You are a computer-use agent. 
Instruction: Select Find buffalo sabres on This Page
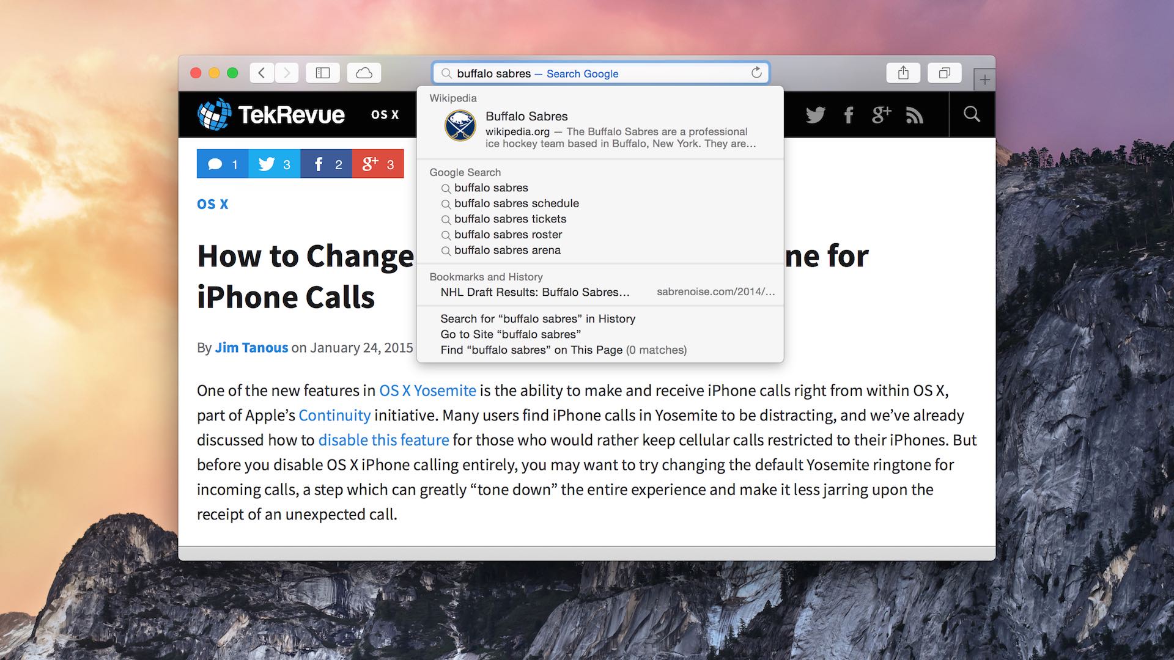click(600, 350)
